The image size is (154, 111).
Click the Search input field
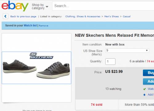[x=103, y=6]
